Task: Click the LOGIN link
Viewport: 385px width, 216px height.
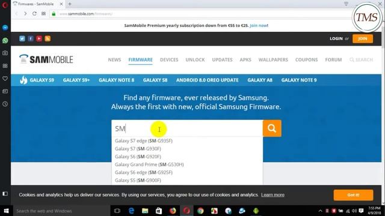Action: [336, 38]
